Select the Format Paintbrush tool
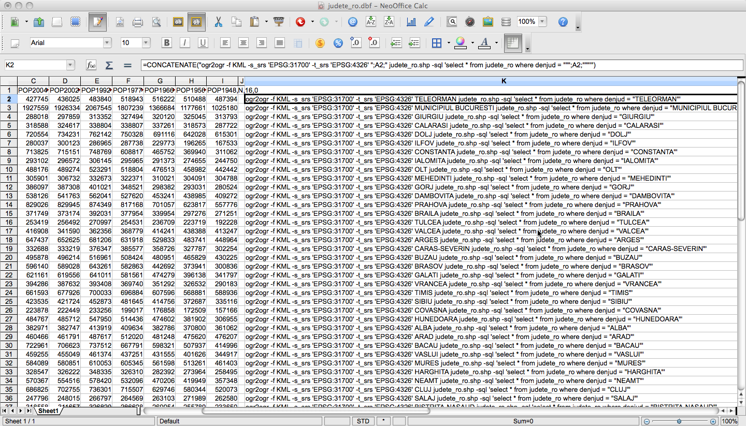This screenshot has height=426, width=746. 279,22
